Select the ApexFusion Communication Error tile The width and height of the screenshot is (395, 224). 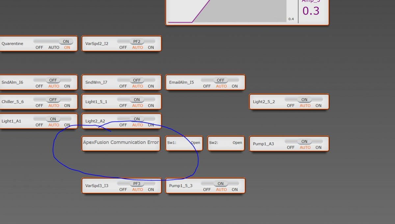click(x=121, y=143)
